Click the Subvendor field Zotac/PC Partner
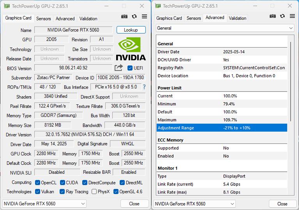This screenshot has height=210, width=299. (53, 78)
